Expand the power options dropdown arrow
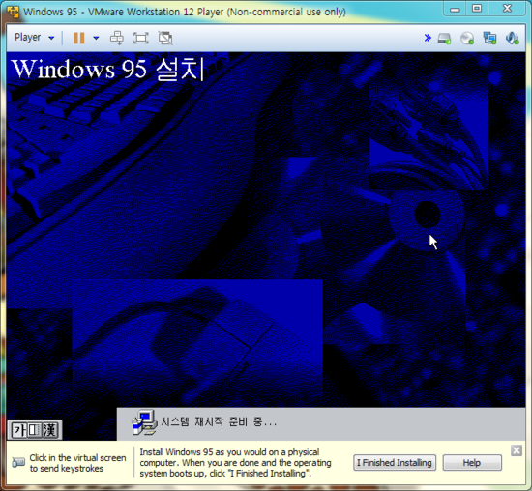This screenshot has height=491, width=532. click(96, 38)
